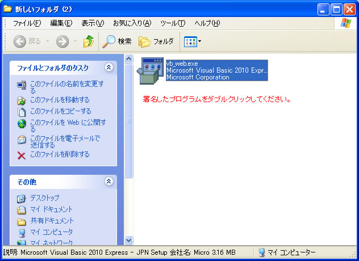The width and height of the screenshot is (359, 261).
Task: Minimize the 新しいフォルダ (2) window
Action: [323, 10]
